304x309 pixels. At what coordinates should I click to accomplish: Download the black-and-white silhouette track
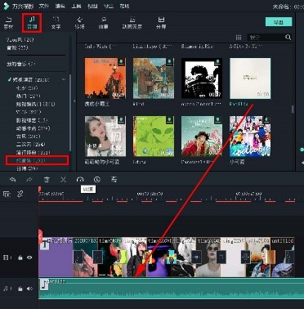(217, 62)
